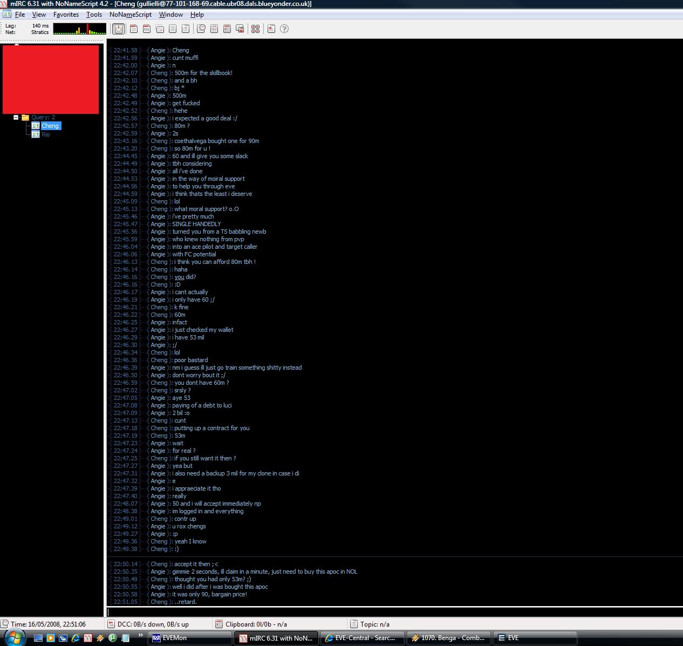The image size is (683, 646).
Task: Click the 'Time: 16/05/2008, 22:51:06' status text
Action: coord(48,624)
